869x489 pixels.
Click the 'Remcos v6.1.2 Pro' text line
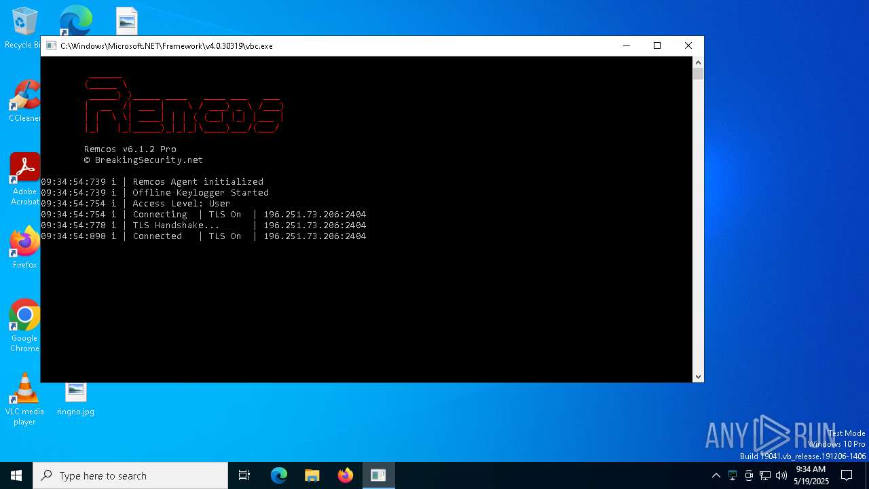click(x=130, y=149)
